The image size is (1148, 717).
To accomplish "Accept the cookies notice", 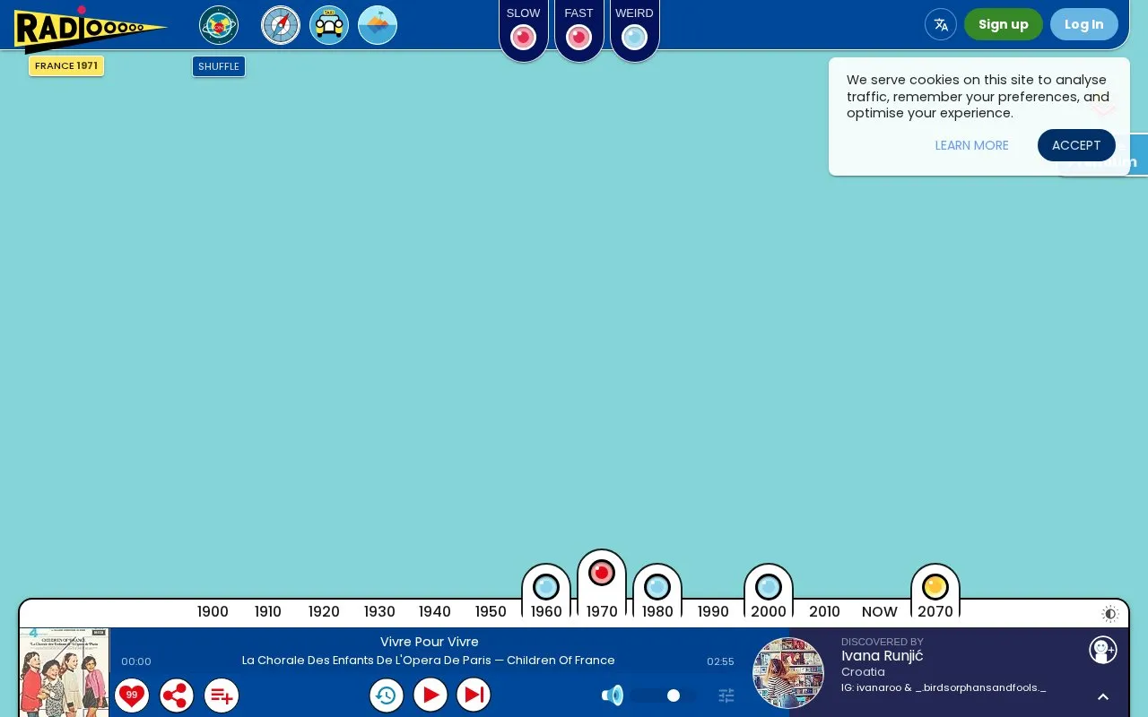I will [x=1076, y=145].
